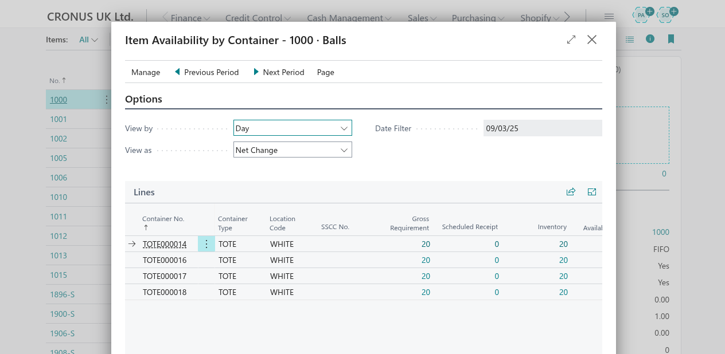Expand the Finance menu
The height and width of the screenshot is (354, 725).
pos(190,18)
